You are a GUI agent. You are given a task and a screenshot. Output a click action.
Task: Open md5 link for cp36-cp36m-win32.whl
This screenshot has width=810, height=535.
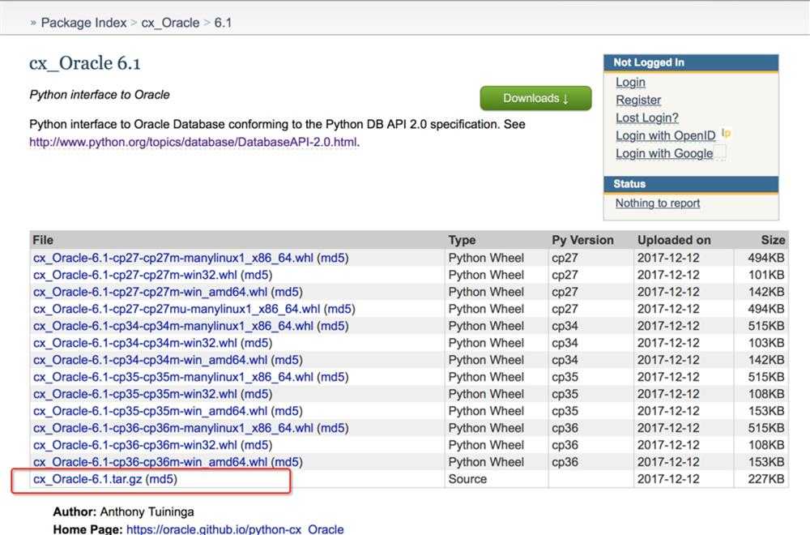coord(256,445)
